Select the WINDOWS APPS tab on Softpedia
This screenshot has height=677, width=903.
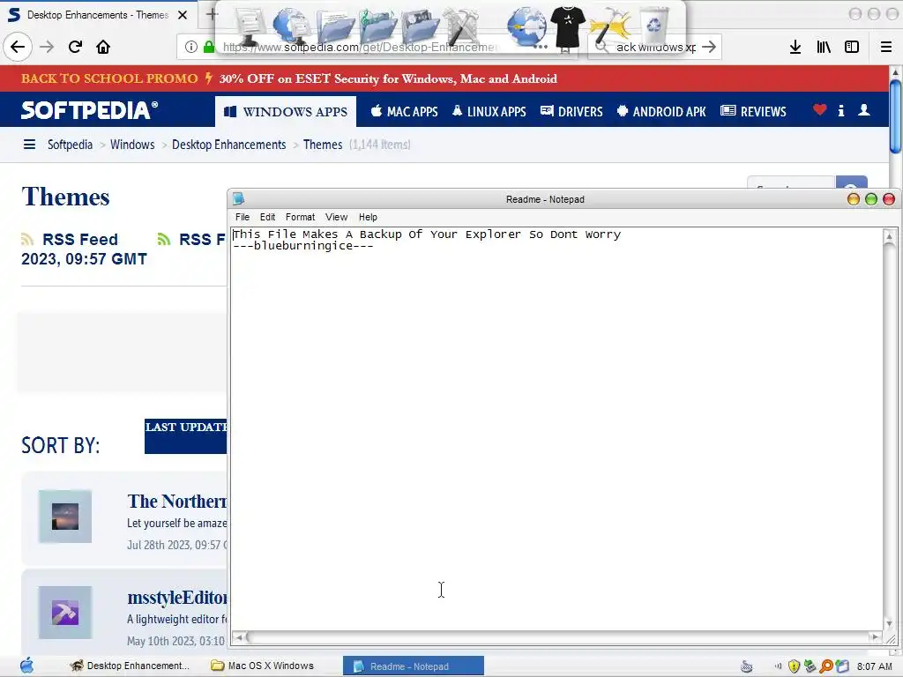[x=286, y=111]
